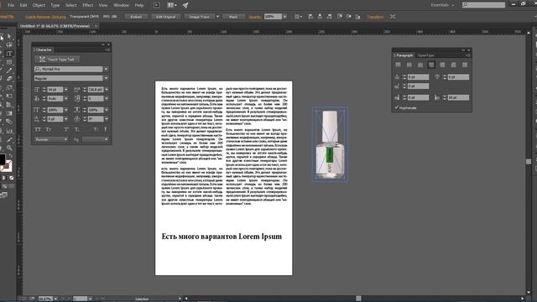Image resolution: width=537 pixels, height=302 pixels.
Task: Align center paragraph icon
Action: tap(409, 65)
